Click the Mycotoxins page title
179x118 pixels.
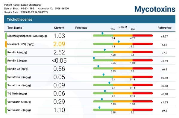(155, 9)
